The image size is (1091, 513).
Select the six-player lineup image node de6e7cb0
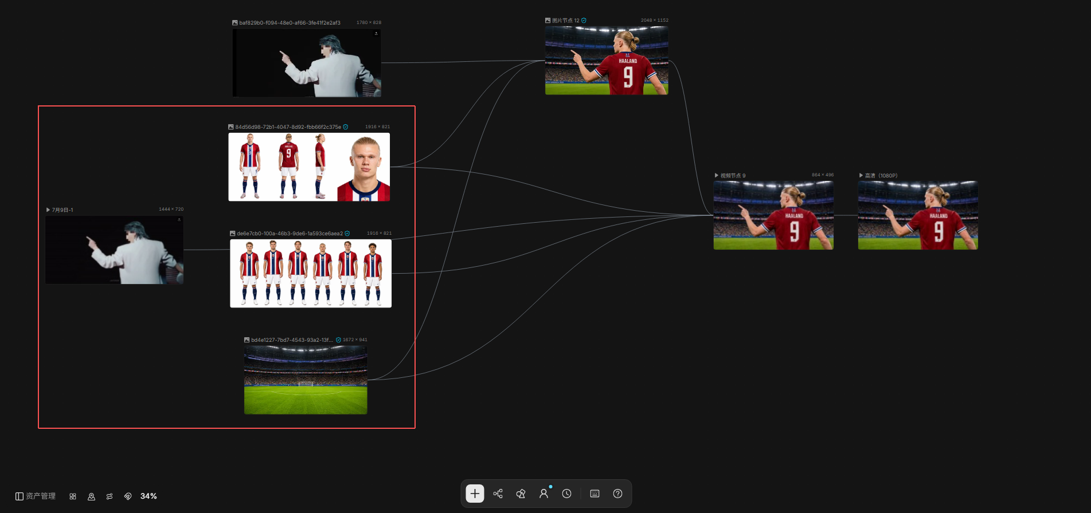pyautogui.click(x=311, y=273)
